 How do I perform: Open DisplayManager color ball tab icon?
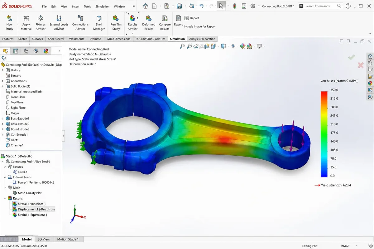pyautogui.click(x=46, y=51)
